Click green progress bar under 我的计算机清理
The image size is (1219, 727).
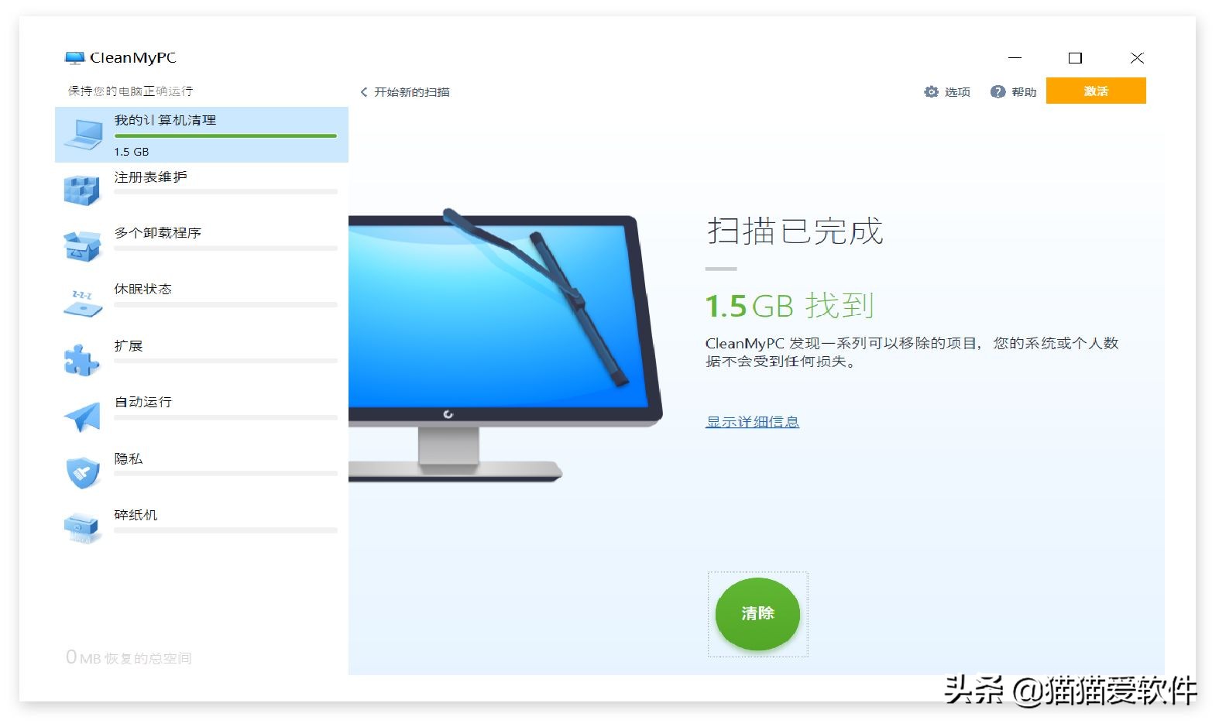coord(225,136)
